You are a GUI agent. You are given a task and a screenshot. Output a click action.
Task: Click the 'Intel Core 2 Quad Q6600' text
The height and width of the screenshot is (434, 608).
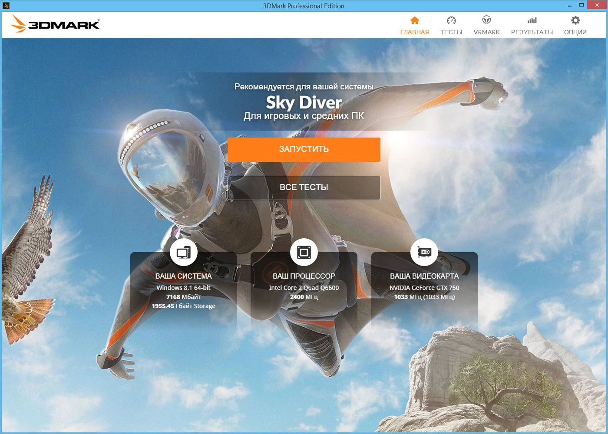(304, 288)
